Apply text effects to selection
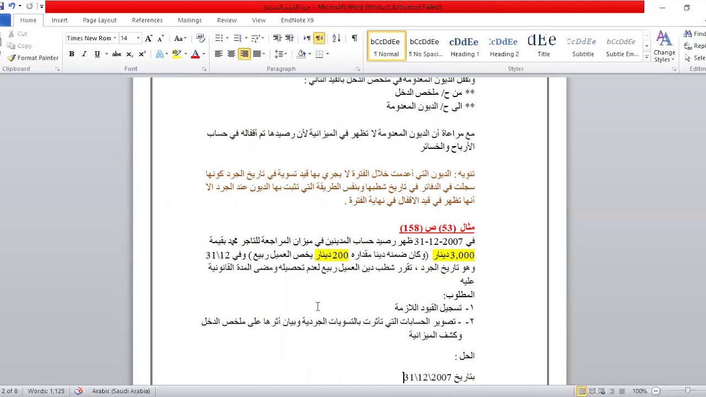This screenshot has height=397, width=706. pyautogui.click(x=159, y=54)
